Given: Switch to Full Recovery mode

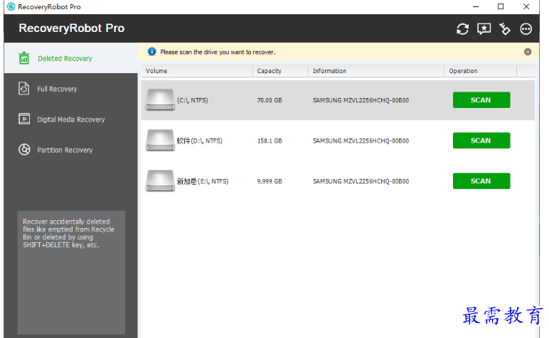Looking at the screenshot, I should [x=70, y=89].
